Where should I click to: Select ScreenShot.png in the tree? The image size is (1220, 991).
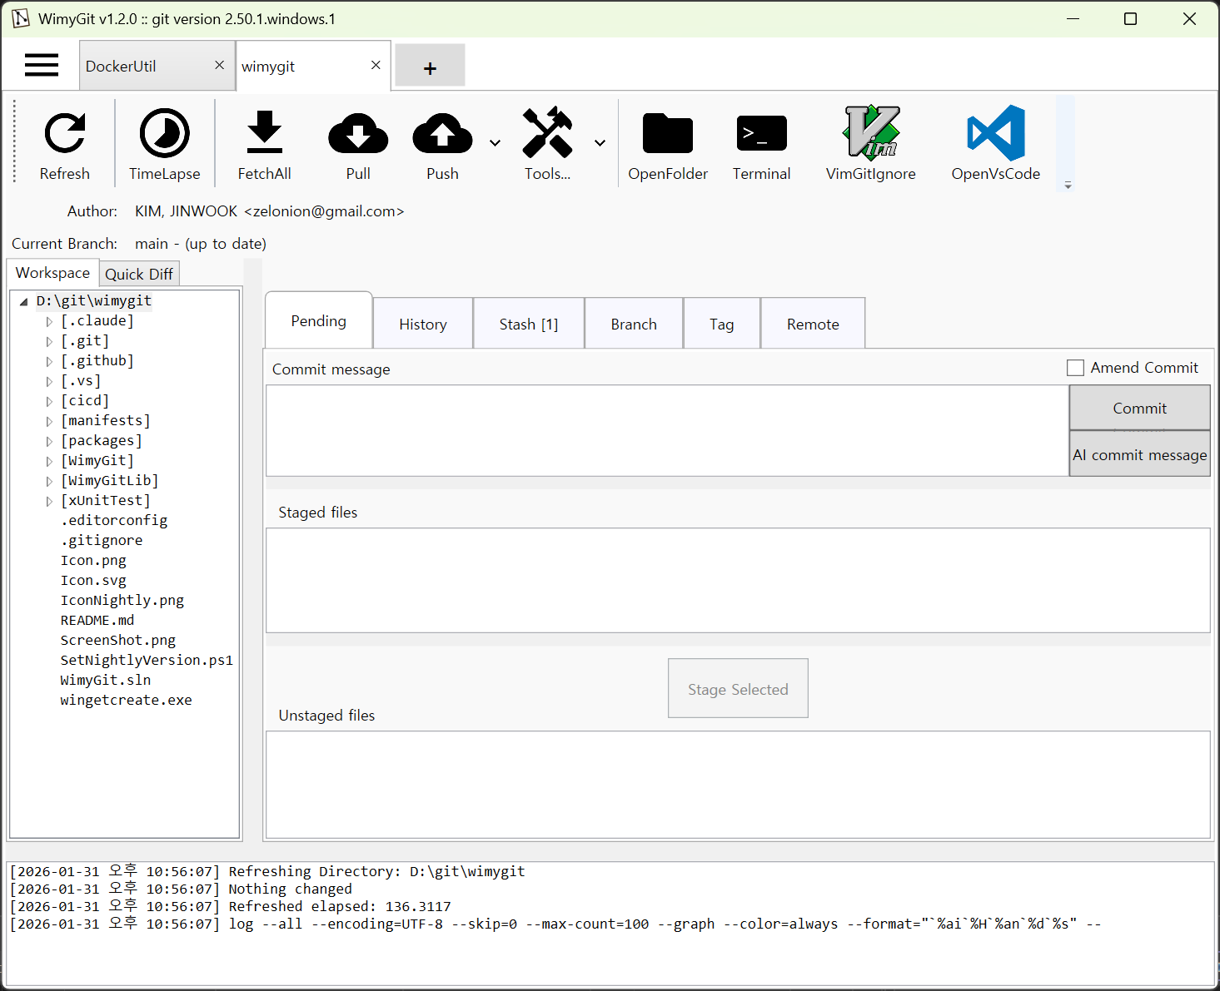pyautogui.click(x=118, y=640)
